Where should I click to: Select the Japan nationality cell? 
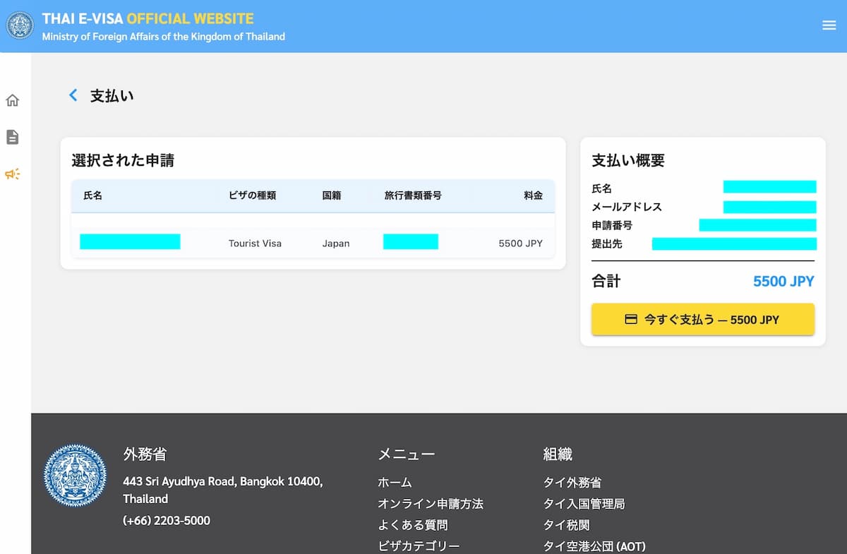(x=336, y=243)
